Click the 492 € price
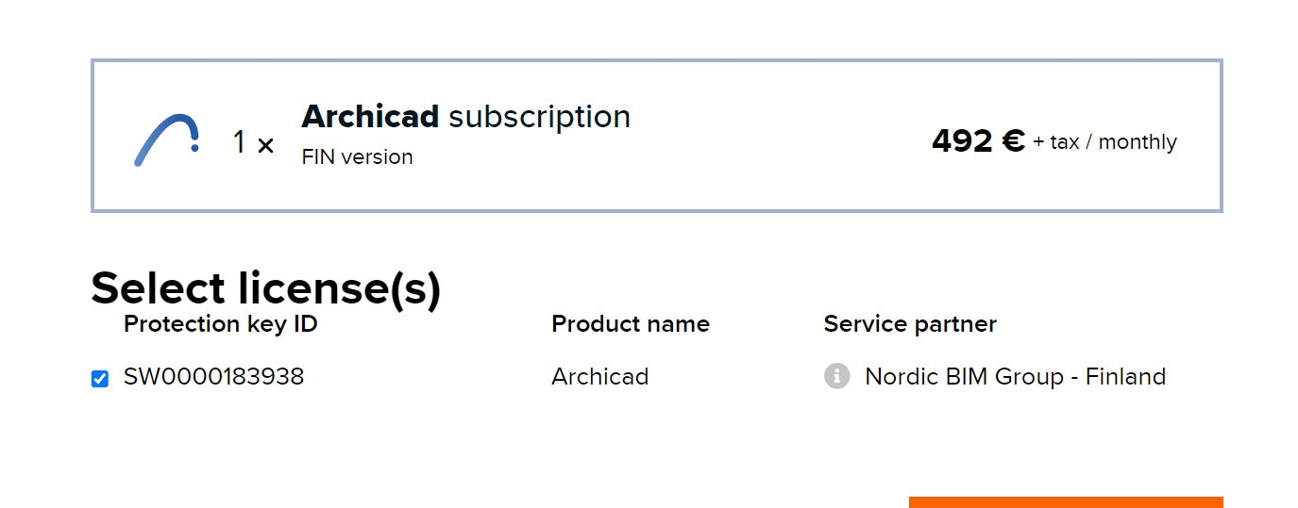 pyautogui.click(x=977, y=141)
